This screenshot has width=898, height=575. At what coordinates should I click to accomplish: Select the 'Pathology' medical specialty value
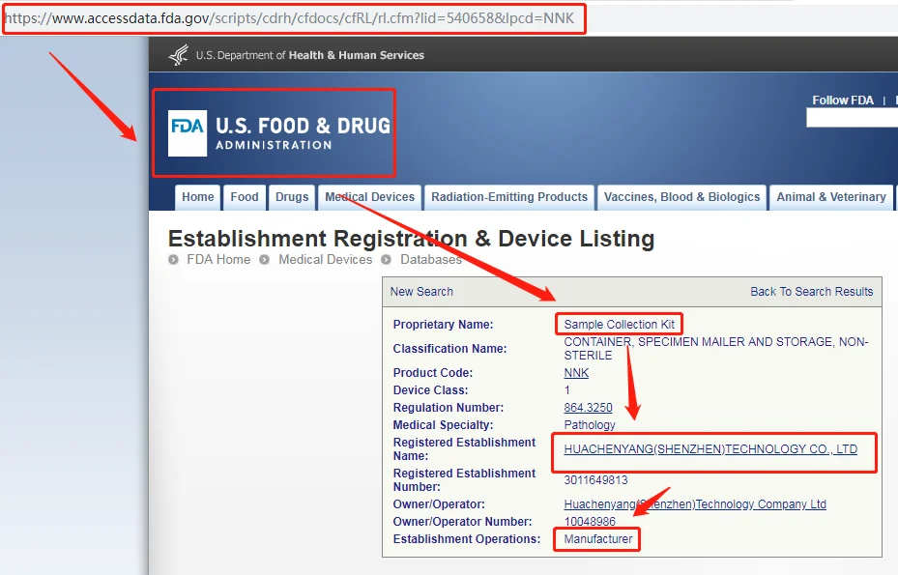(x=590, y=425)
